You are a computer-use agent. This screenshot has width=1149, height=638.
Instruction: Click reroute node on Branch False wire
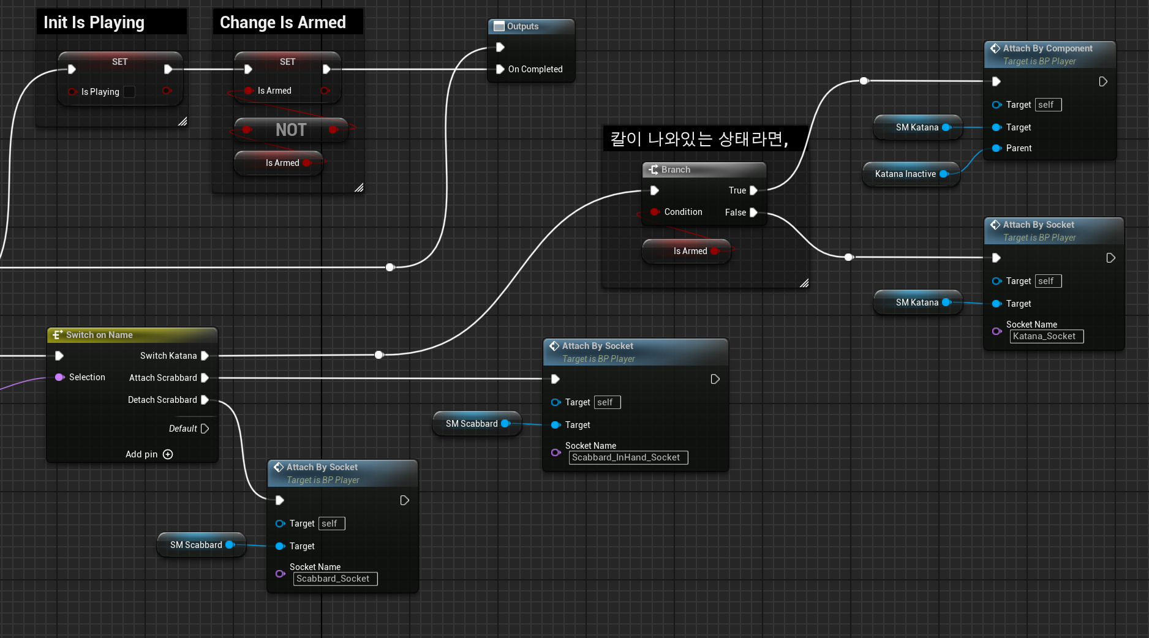point(848,257)
